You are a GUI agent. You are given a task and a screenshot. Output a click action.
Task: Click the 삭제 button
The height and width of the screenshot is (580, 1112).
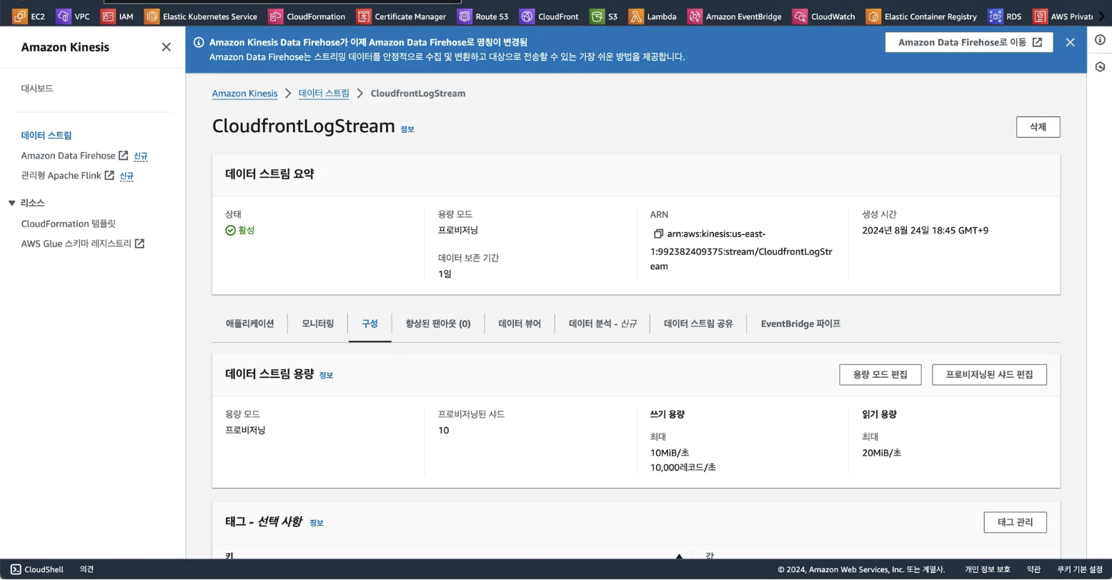(1038, 126)
